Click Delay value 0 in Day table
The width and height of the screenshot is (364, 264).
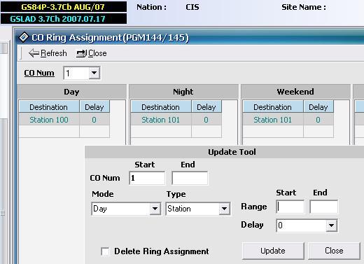click(x=94, y=120)
